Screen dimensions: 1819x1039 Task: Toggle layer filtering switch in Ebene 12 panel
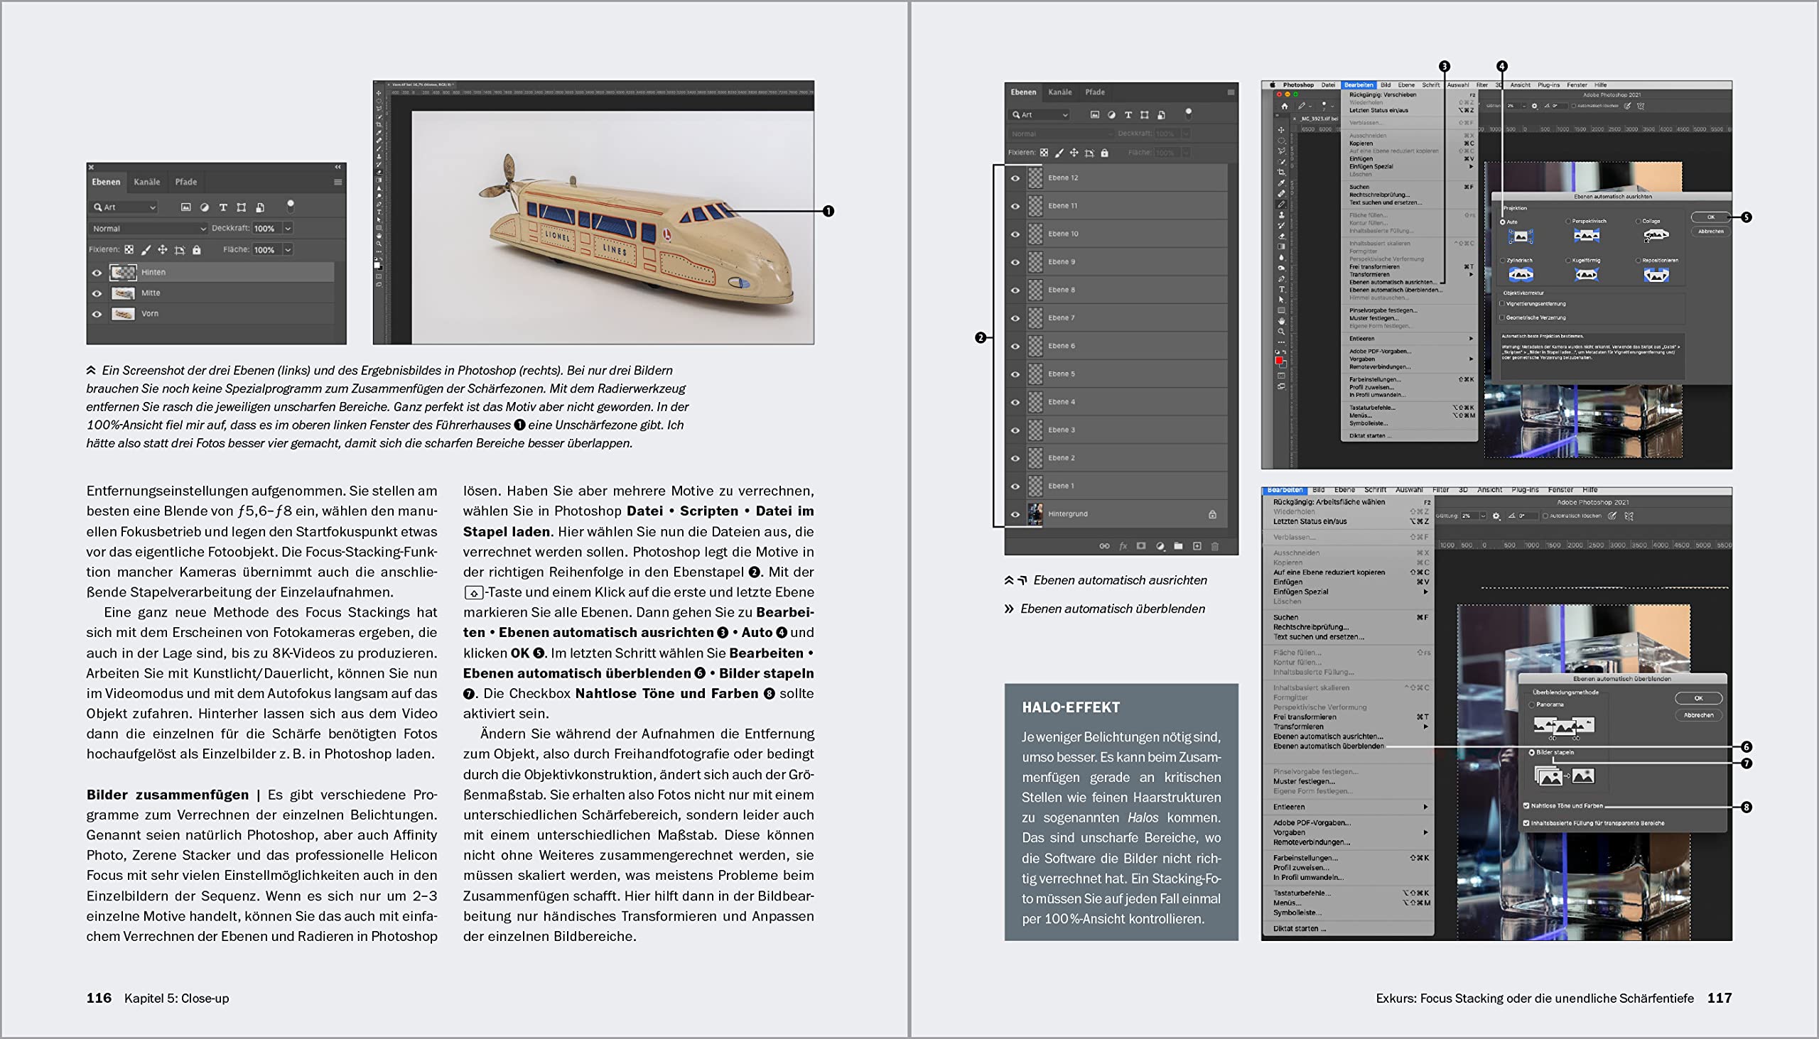(x=1189, y=114)
